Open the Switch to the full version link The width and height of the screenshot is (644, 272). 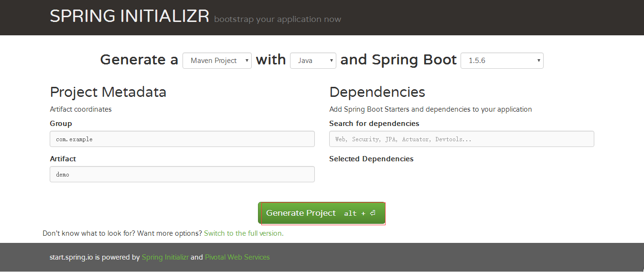(244, 233)
